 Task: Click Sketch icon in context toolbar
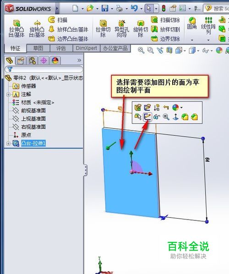(x=147, y=116)
